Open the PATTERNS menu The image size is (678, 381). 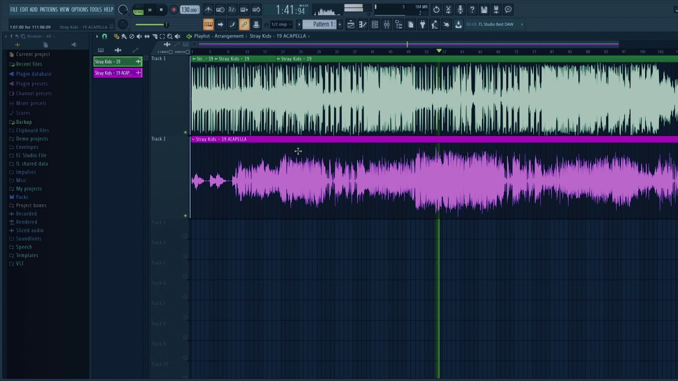49,10
